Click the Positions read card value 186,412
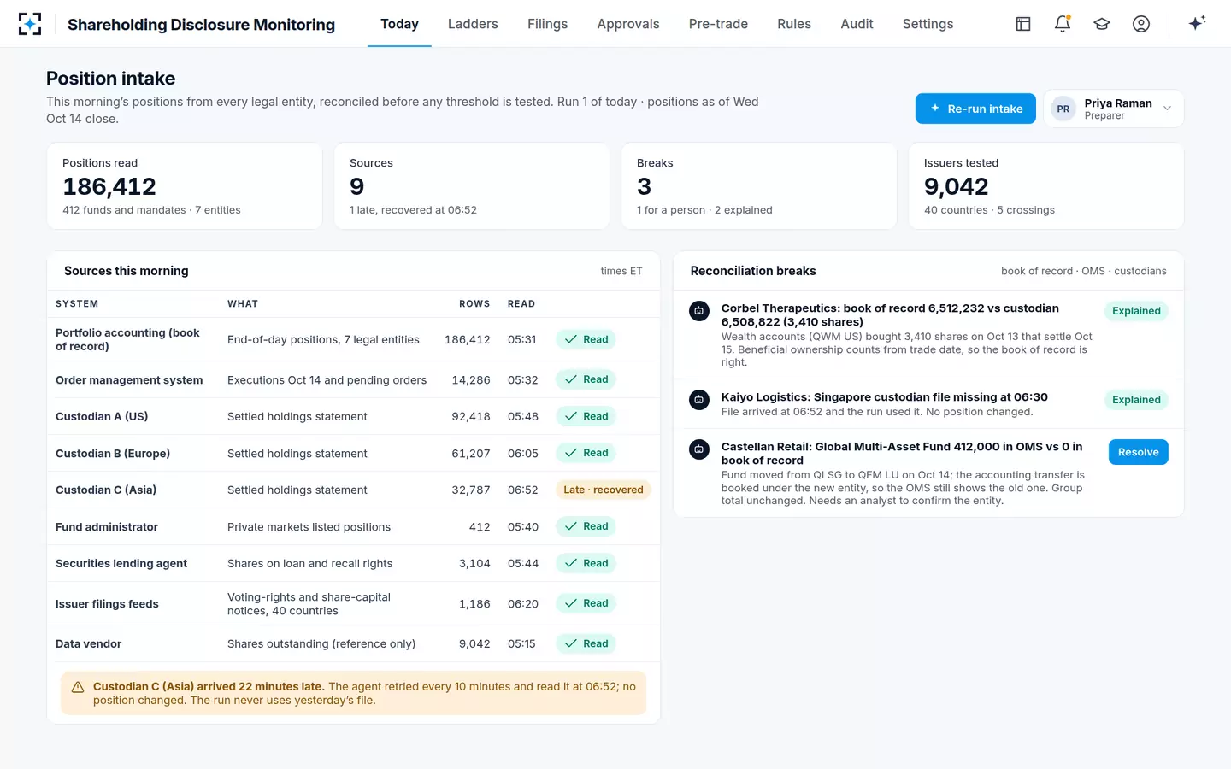 pyautogui.click(x=109, y=186)
